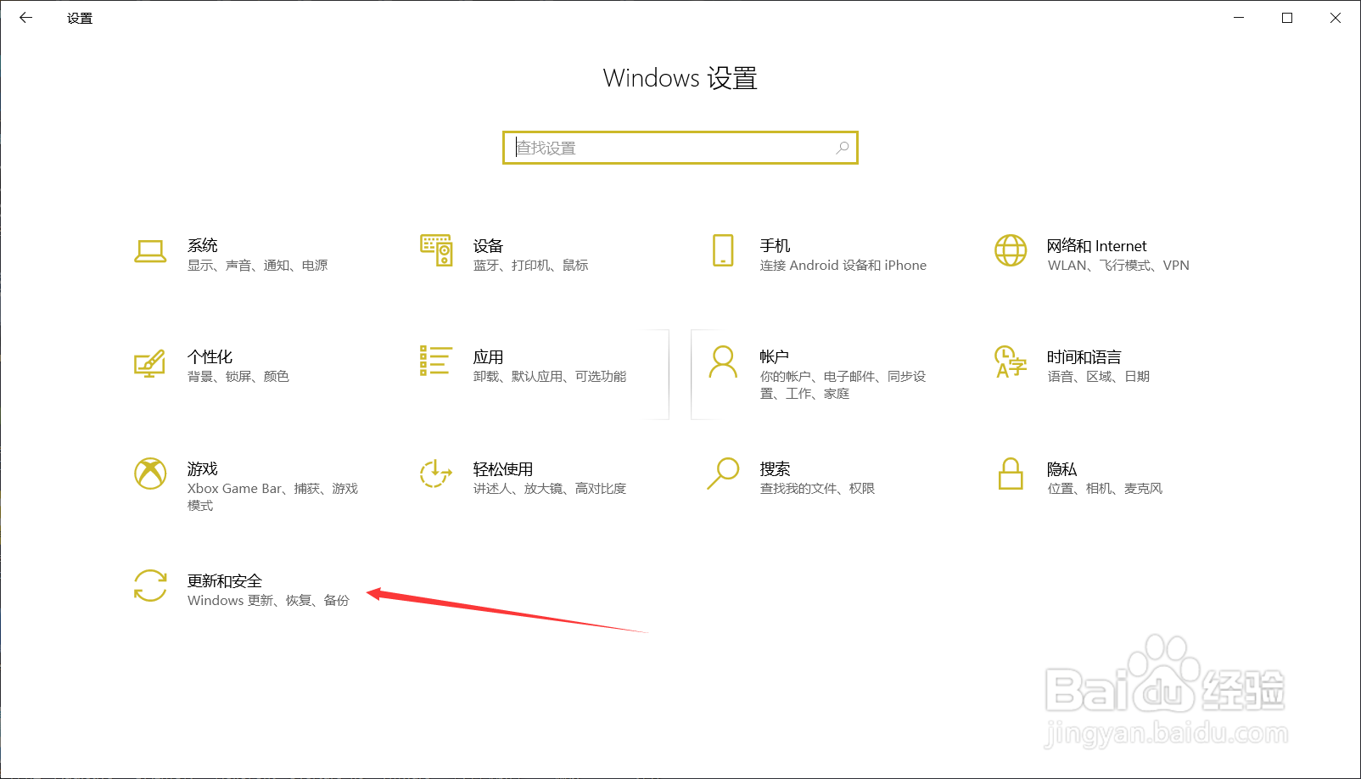Click the magnifier in the search box
The width and height of the screenshot is (1361, 779).
point(843,148)
